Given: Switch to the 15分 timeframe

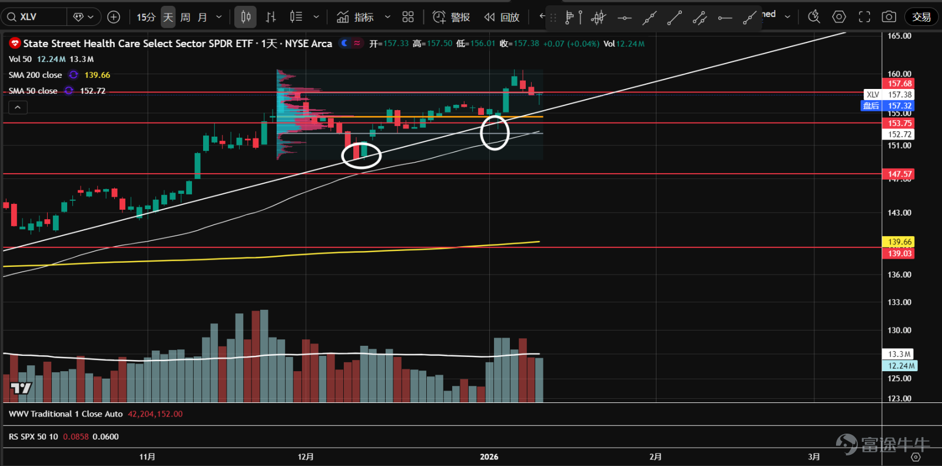Looking at the screenshot, I should click(146, 17).
